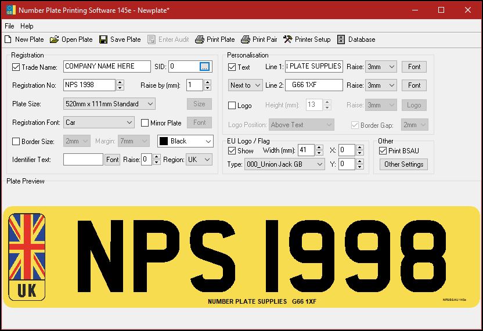The width and height of the screenshot is (483, 331).
Task: Click the Union Jack flag on plate preview
Action: (x=27, y=246)
